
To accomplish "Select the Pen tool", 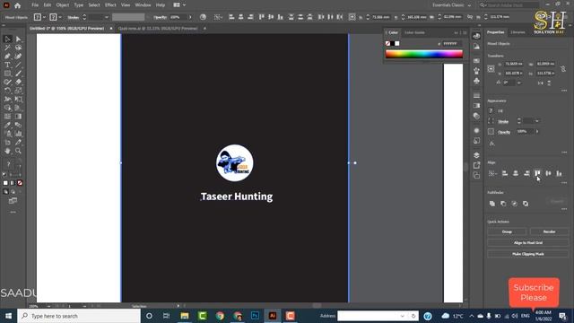I will point(8,56).
